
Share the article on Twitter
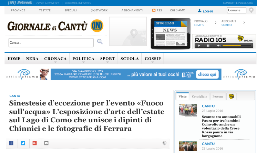click(x=23, y=143)
